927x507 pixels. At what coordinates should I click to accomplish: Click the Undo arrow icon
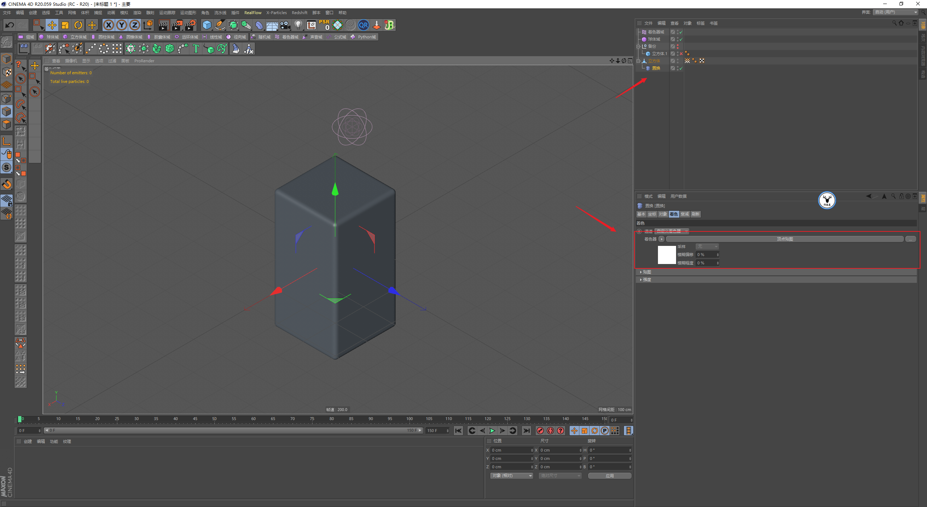(x=10, y=25)
